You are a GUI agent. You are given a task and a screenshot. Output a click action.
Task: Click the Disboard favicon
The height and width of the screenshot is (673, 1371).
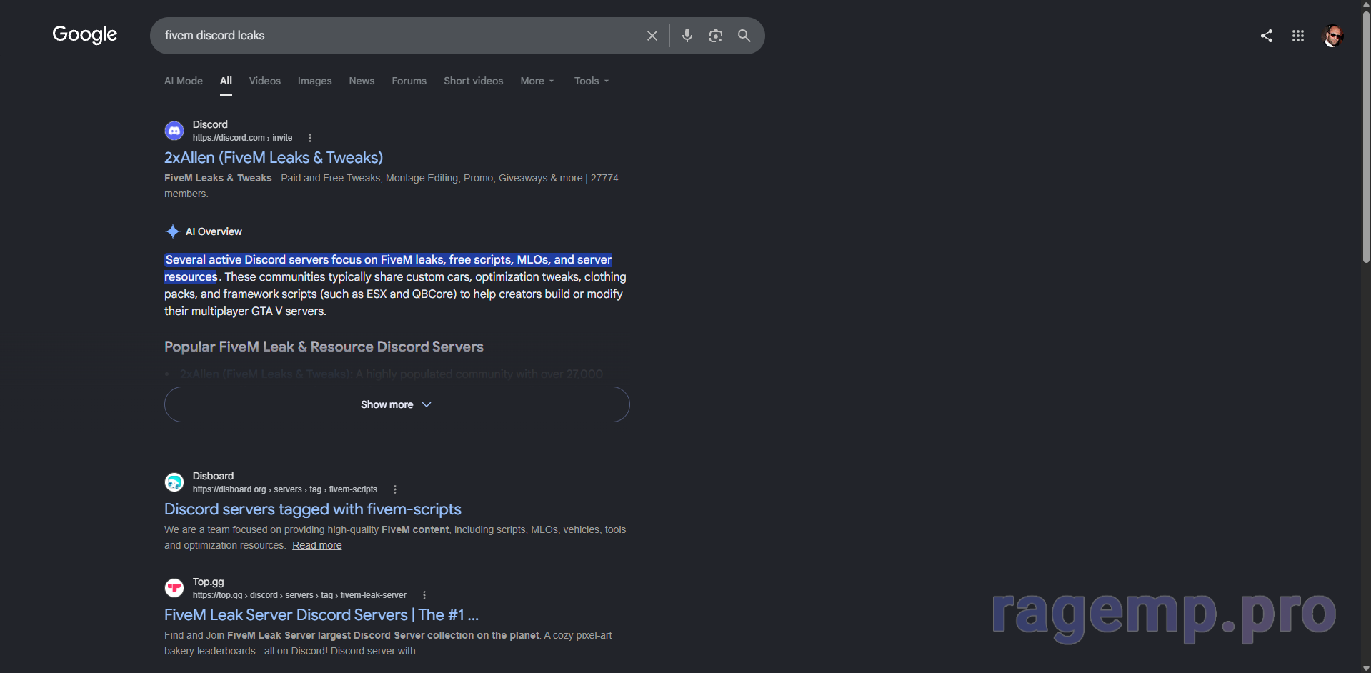(174, 482)
